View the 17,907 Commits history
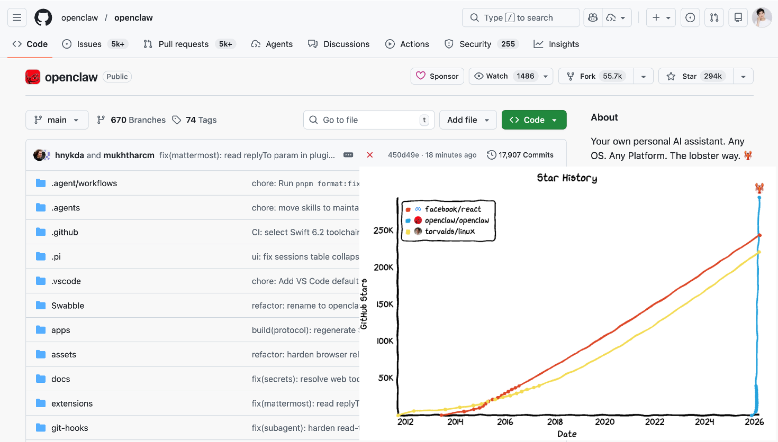 (520, 155)
